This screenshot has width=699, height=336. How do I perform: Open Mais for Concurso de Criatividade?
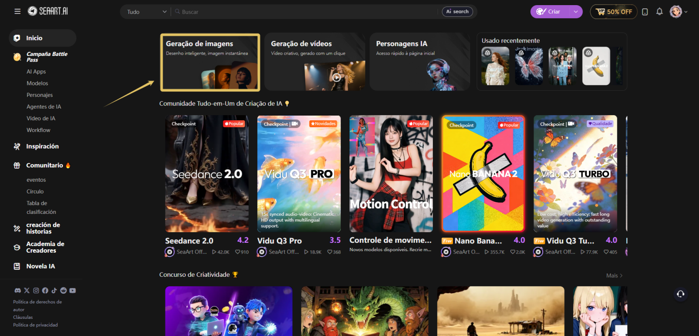[x=614, y=275]
